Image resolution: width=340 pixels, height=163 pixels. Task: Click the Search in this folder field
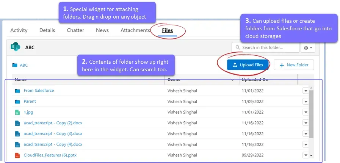tap(265, 47)
